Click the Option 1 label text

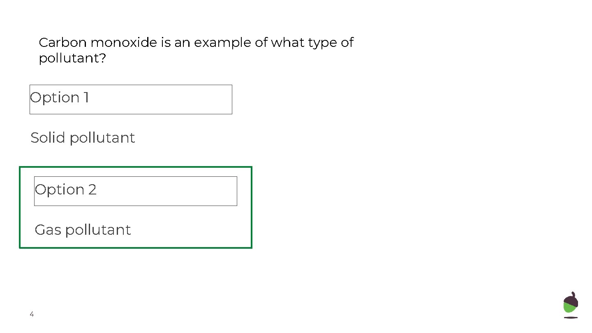click(60, 98)
